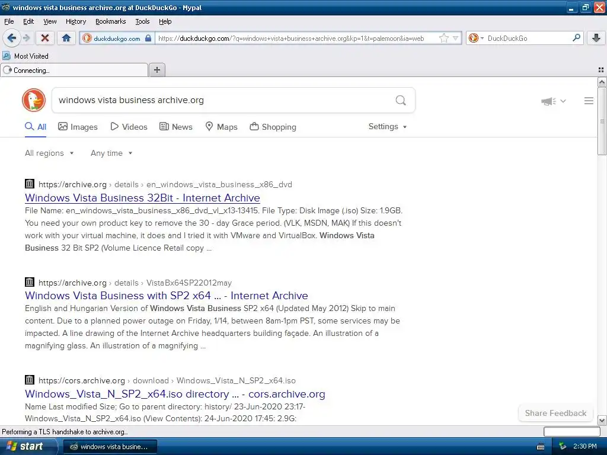Open the home page via house icon
The image size is (607, 455).
[66, 38]
